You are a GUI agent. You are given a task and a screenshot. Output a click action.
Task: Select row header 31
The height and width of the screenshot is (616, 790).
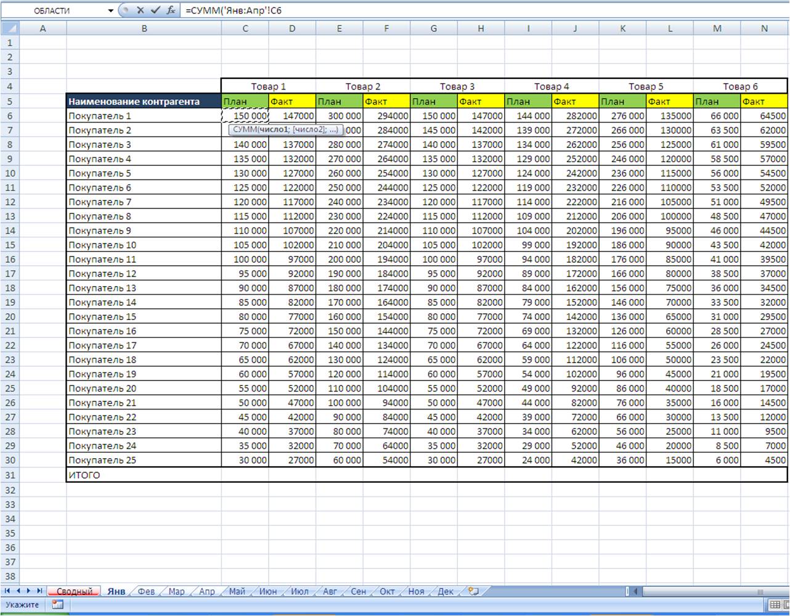(x=10, y=475)
